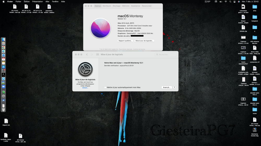Open Safari from the dock
261x146 pixels.
pos(3,55)
